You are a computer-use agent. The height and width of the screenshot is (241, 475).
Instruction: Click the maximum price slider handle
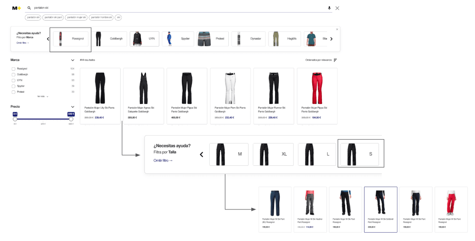pos(71,119)
